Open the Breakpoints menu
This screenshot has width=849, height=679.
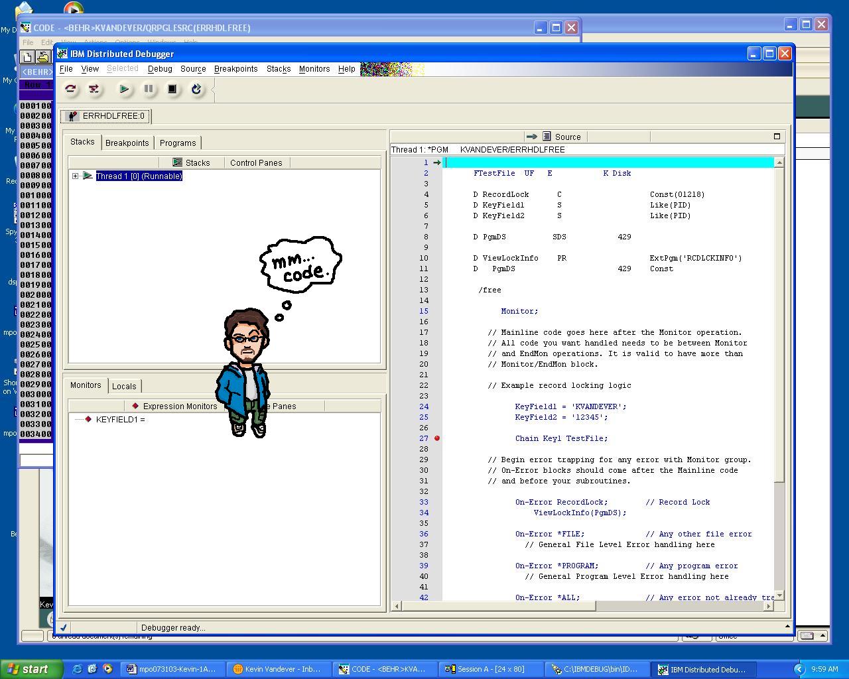coord(235,68)
